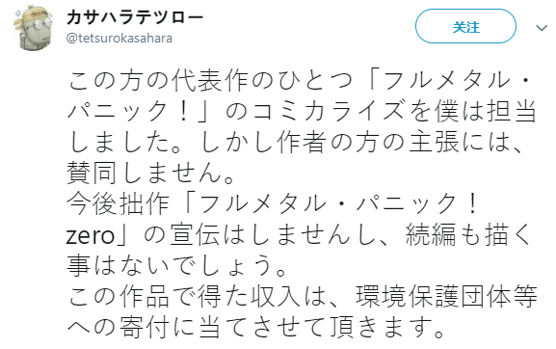Click the 关注 follow button

pos(465,27)
